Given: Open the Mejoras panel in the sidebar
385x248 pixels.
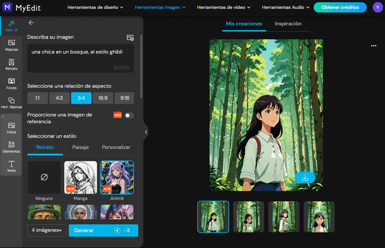Looking at the screenshot, I should tap(11, 46).
